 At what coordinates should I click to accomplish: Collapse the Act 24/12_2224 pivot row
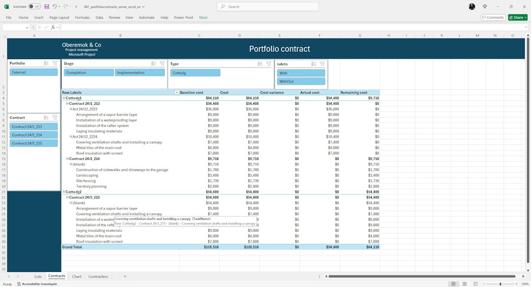click(71, 137)
